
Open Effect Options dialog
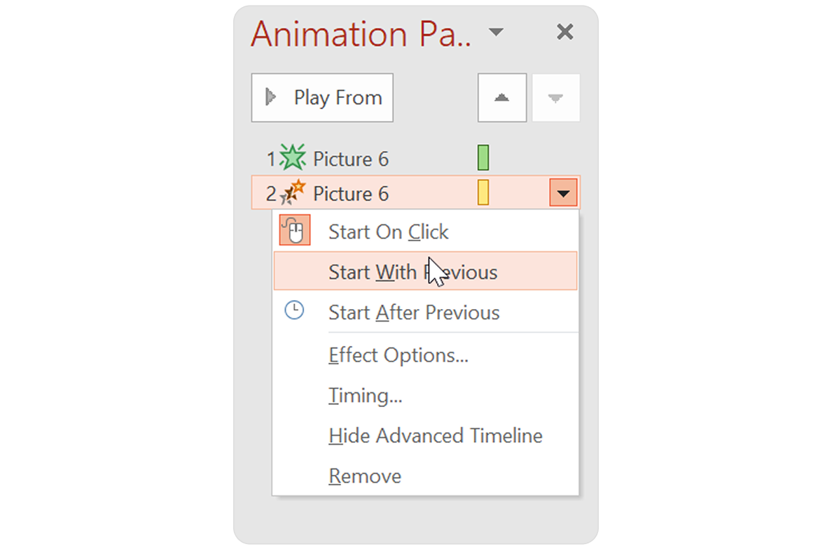pyautogui.click(x=398, y=355)
